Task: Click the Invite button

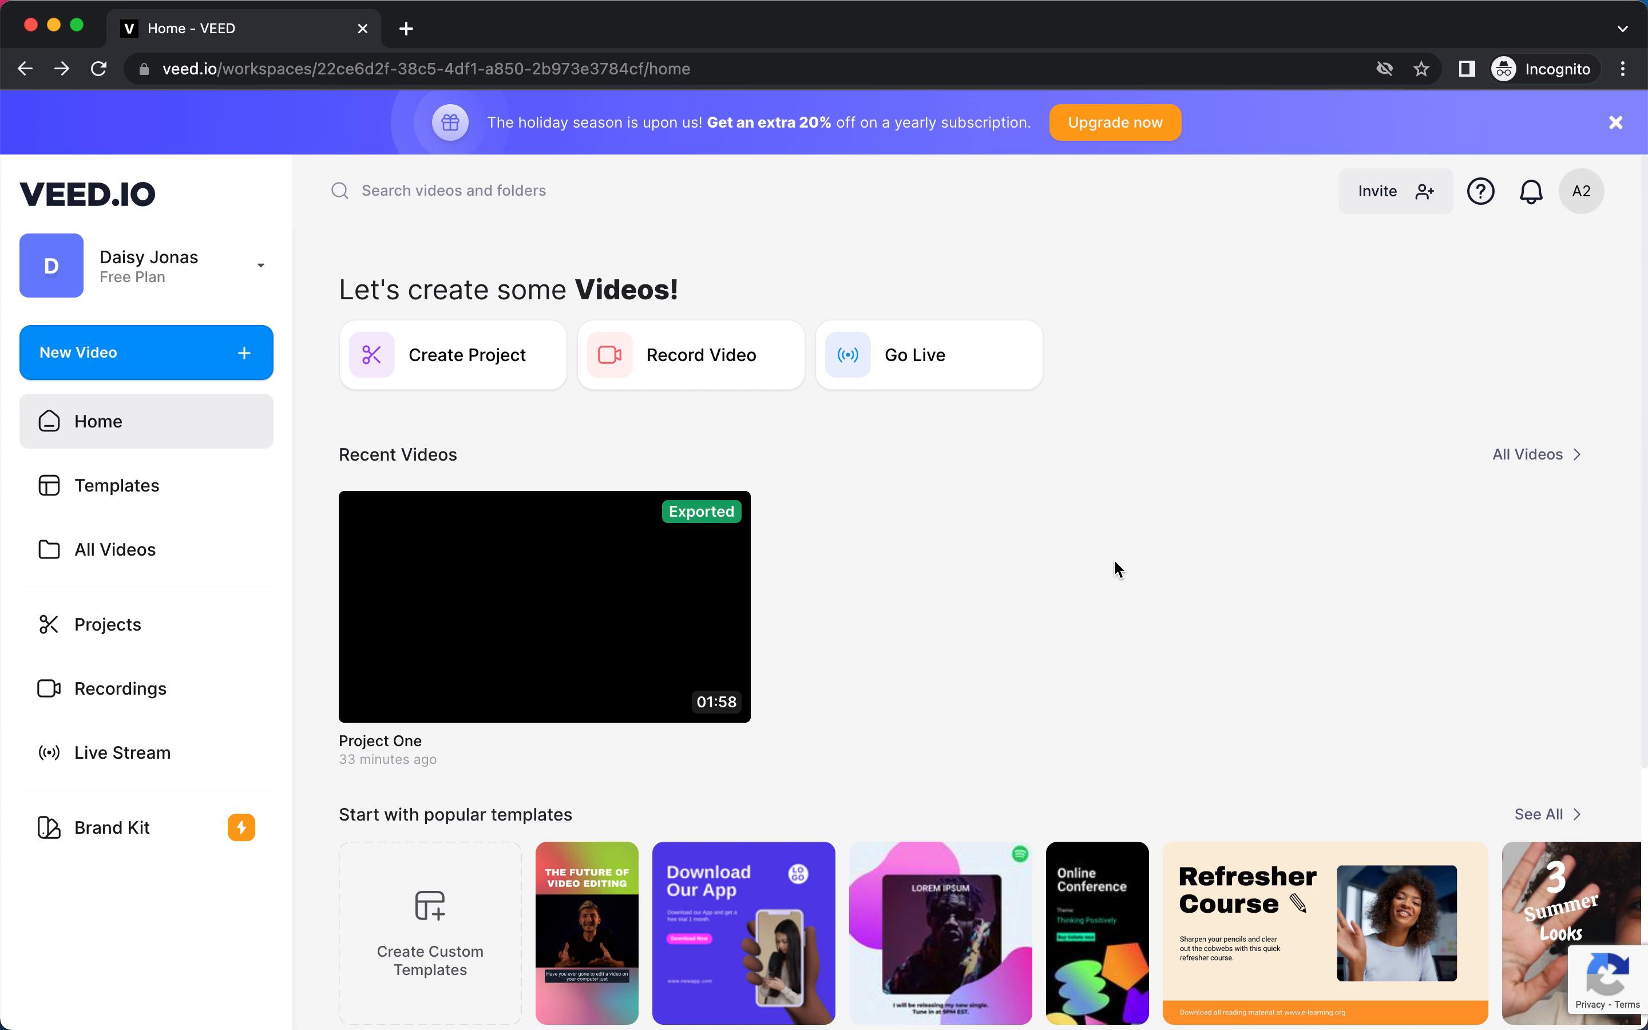Action: click(1396, 191)
